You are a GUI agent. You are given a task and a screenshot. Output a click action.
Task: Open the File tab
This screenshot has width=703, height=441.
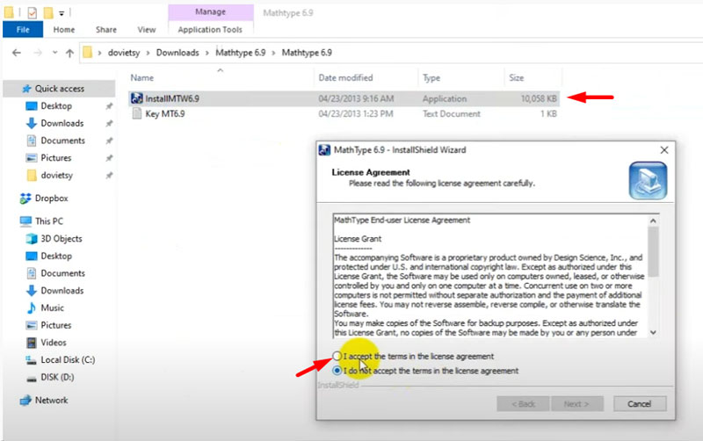click(23, 30)
